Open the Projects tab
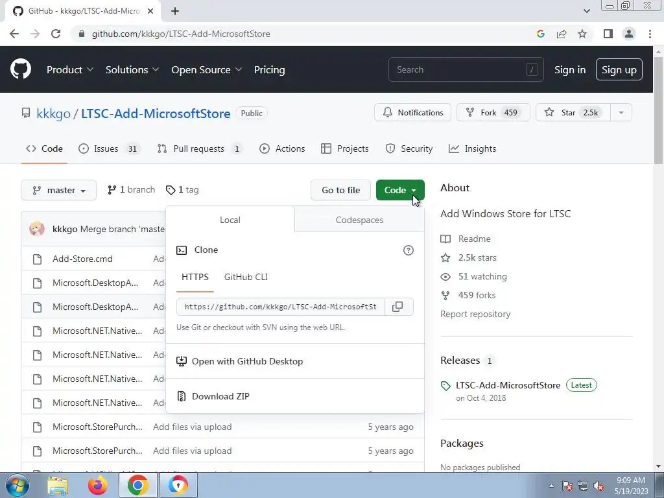Image resolution: width=664 pixels, height=498 pixels. pos(345,148)
